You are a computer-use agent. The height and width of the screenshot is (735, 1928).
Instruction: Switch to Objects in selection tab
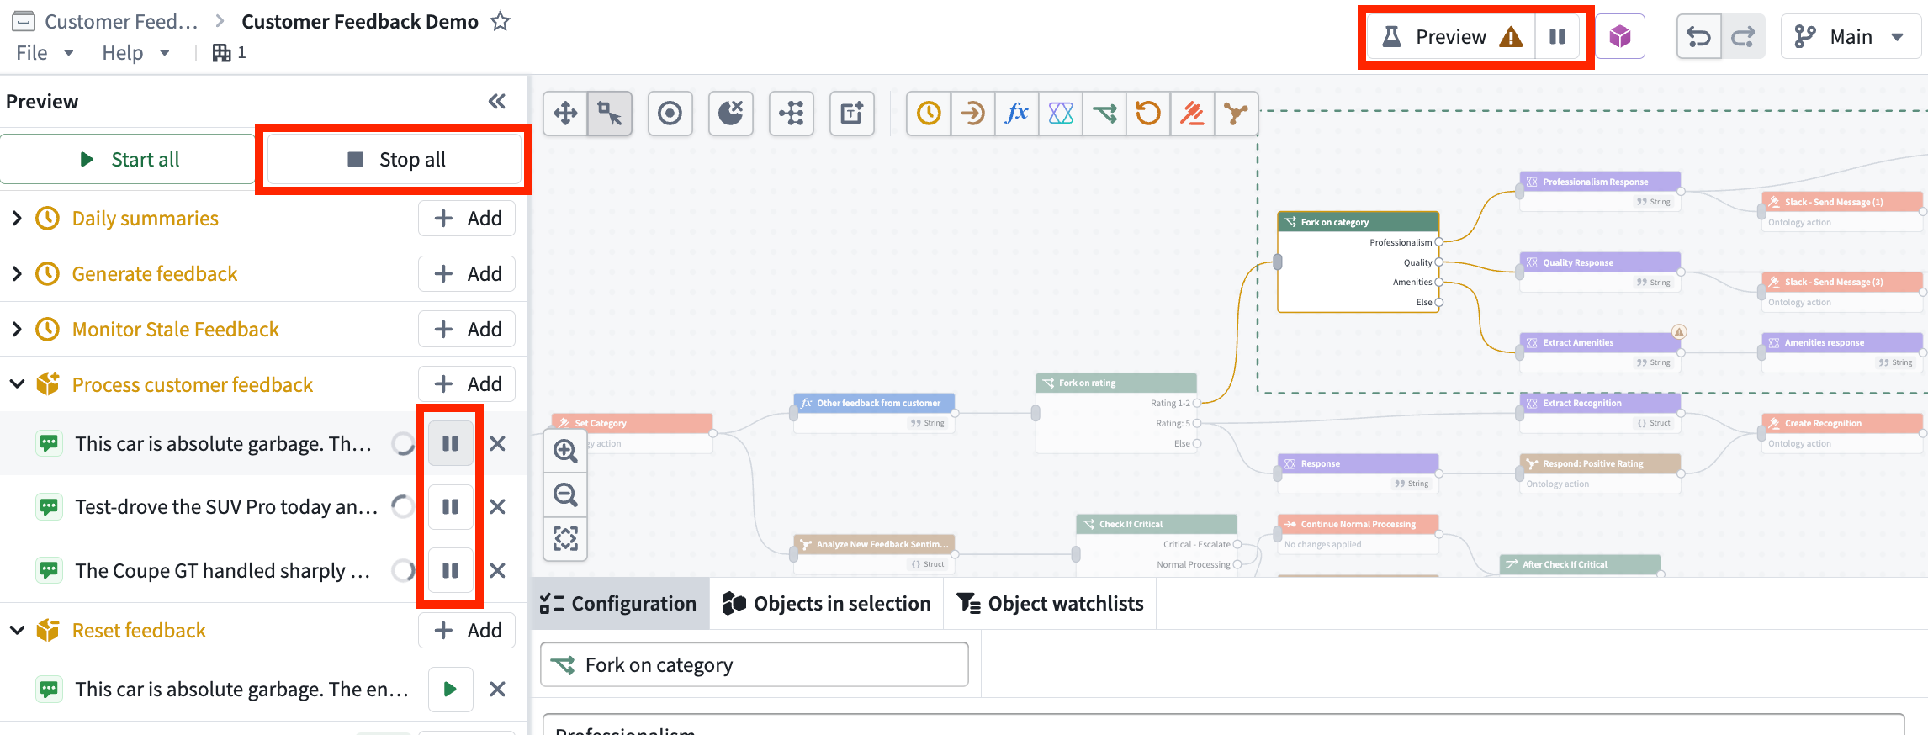click(x=826, y=604)
